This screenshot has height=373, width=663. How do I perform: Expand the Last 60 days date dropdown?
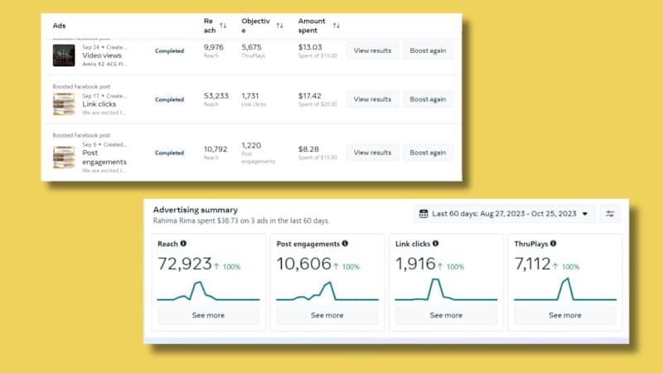(x=504, y=214)
